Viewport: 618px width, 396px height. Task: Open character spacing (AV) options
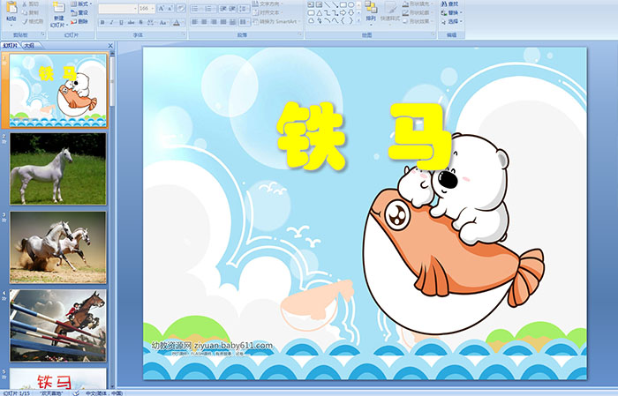click(x=152, y=22)
